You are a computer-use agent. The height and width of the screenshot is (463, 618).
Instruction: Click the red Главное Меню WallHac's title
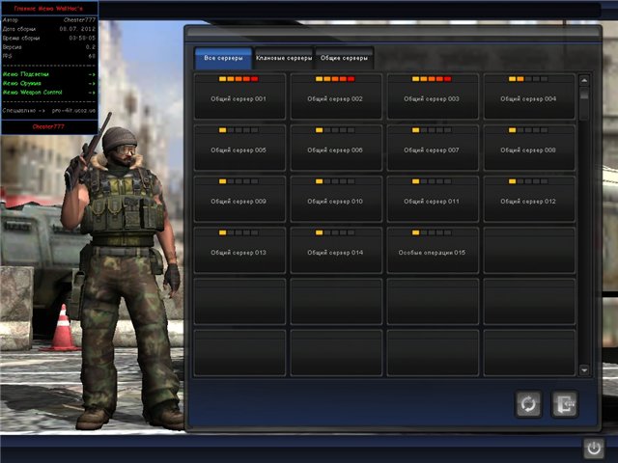[x=48, y=9]
